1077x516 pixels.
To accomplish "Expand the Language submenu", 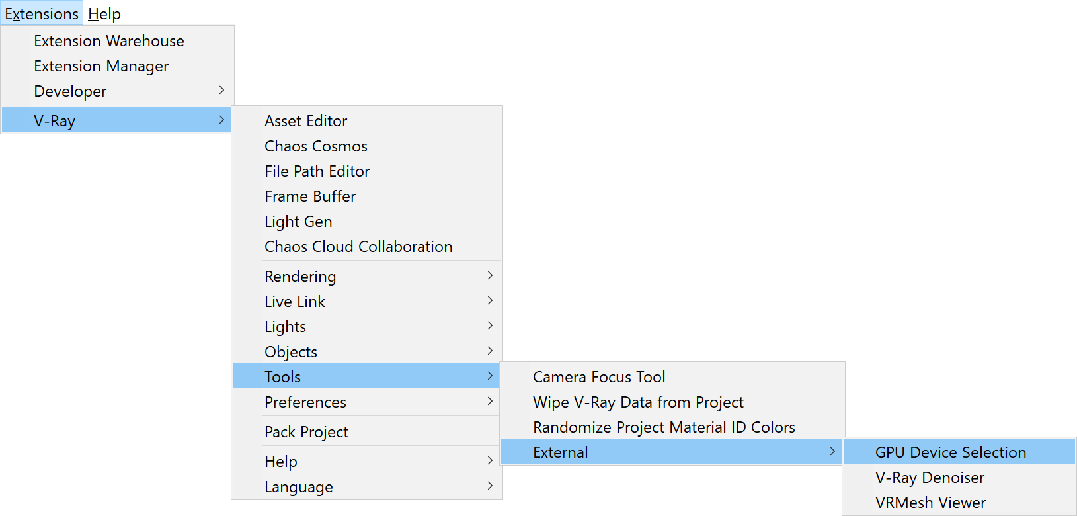I will click(x=367, y=487).
